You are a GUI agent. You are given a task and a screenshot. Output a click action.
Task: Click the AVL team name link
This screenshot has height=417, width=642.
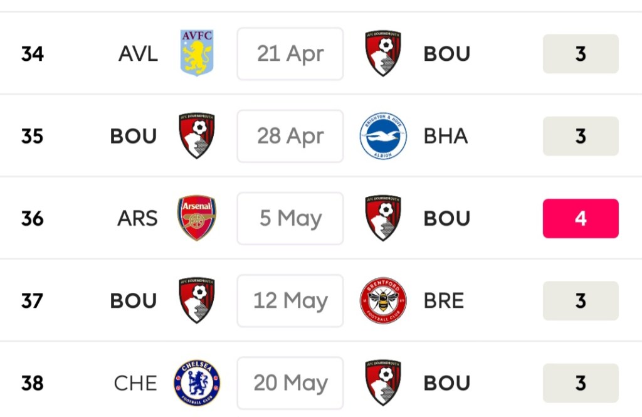[x=138, y=54]
